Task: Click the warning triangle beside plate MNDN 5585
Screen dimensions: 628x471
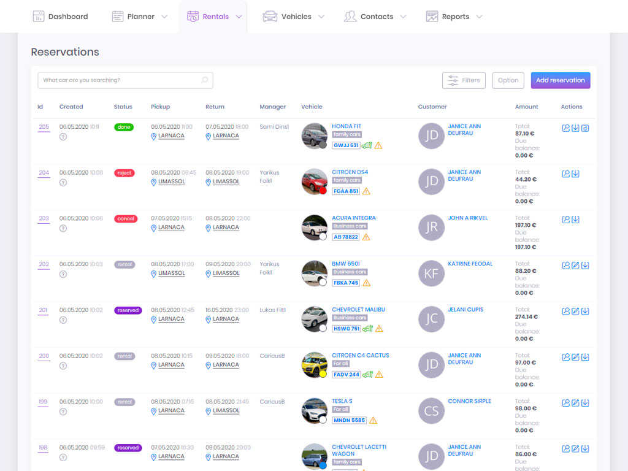Action: (373, 421)
